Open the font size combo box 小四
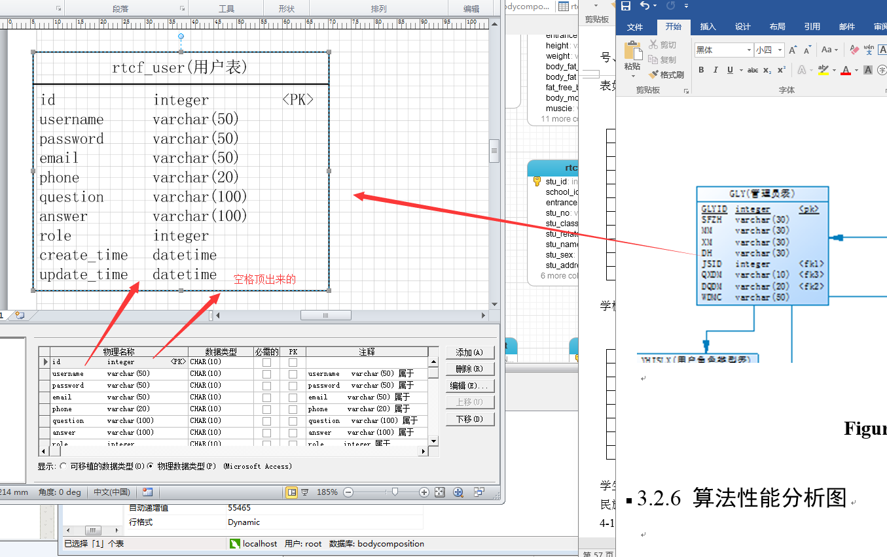This screenshot has height=557, width=887. [x=769, y=50]
